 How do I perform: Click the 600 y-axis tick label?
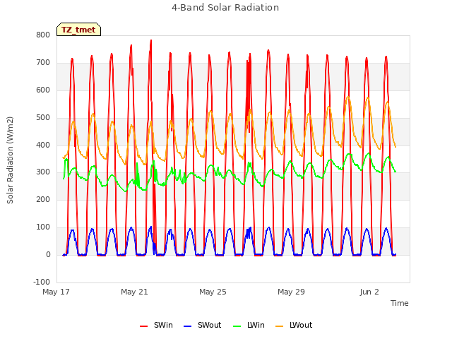43,90
